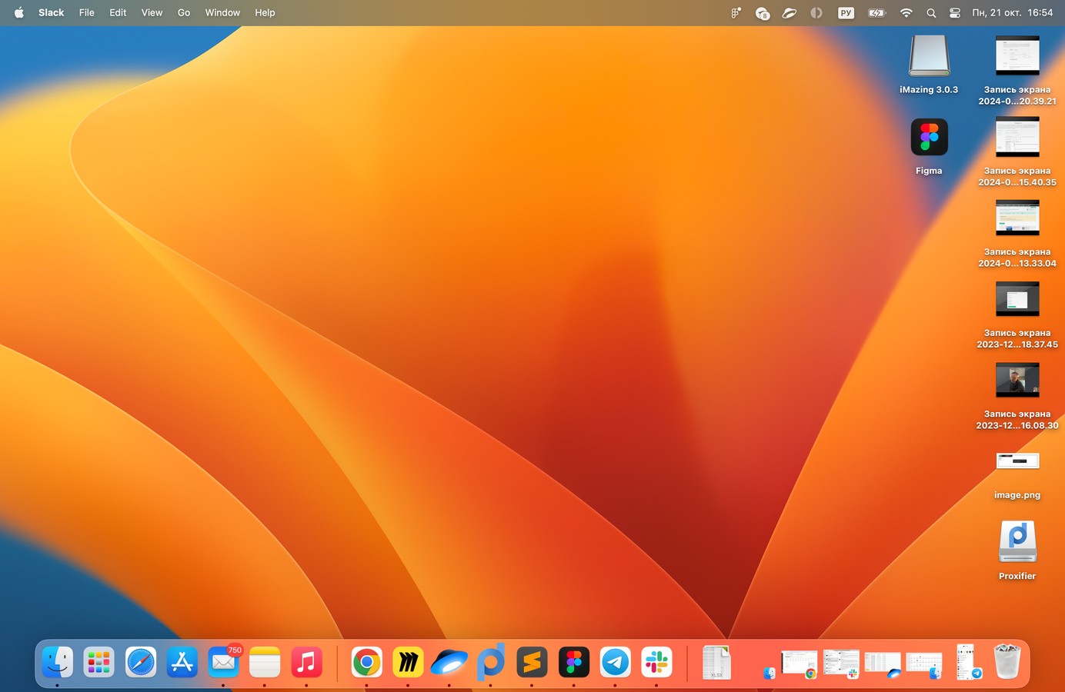Open the File menu
Viewport: 1065px width, 692px height.
87,13
